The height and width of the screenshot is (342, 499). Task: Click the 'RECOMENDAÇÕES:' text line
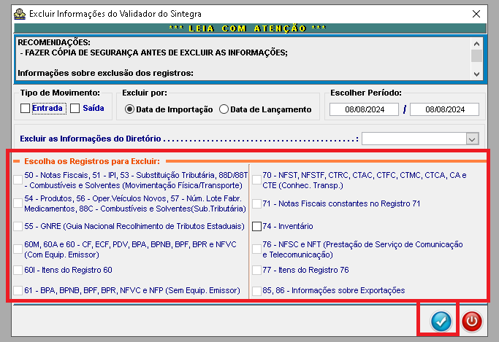click(x=54, y=42)
